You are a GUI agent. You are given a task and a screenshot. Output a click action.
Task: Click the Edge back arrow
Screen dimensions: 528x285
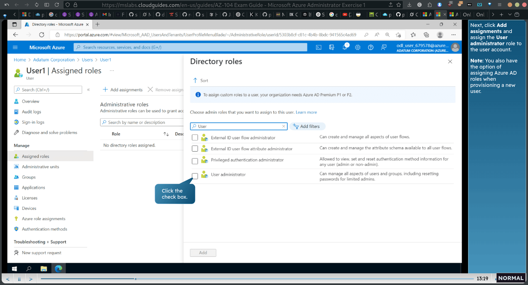(x=16, y=35)
